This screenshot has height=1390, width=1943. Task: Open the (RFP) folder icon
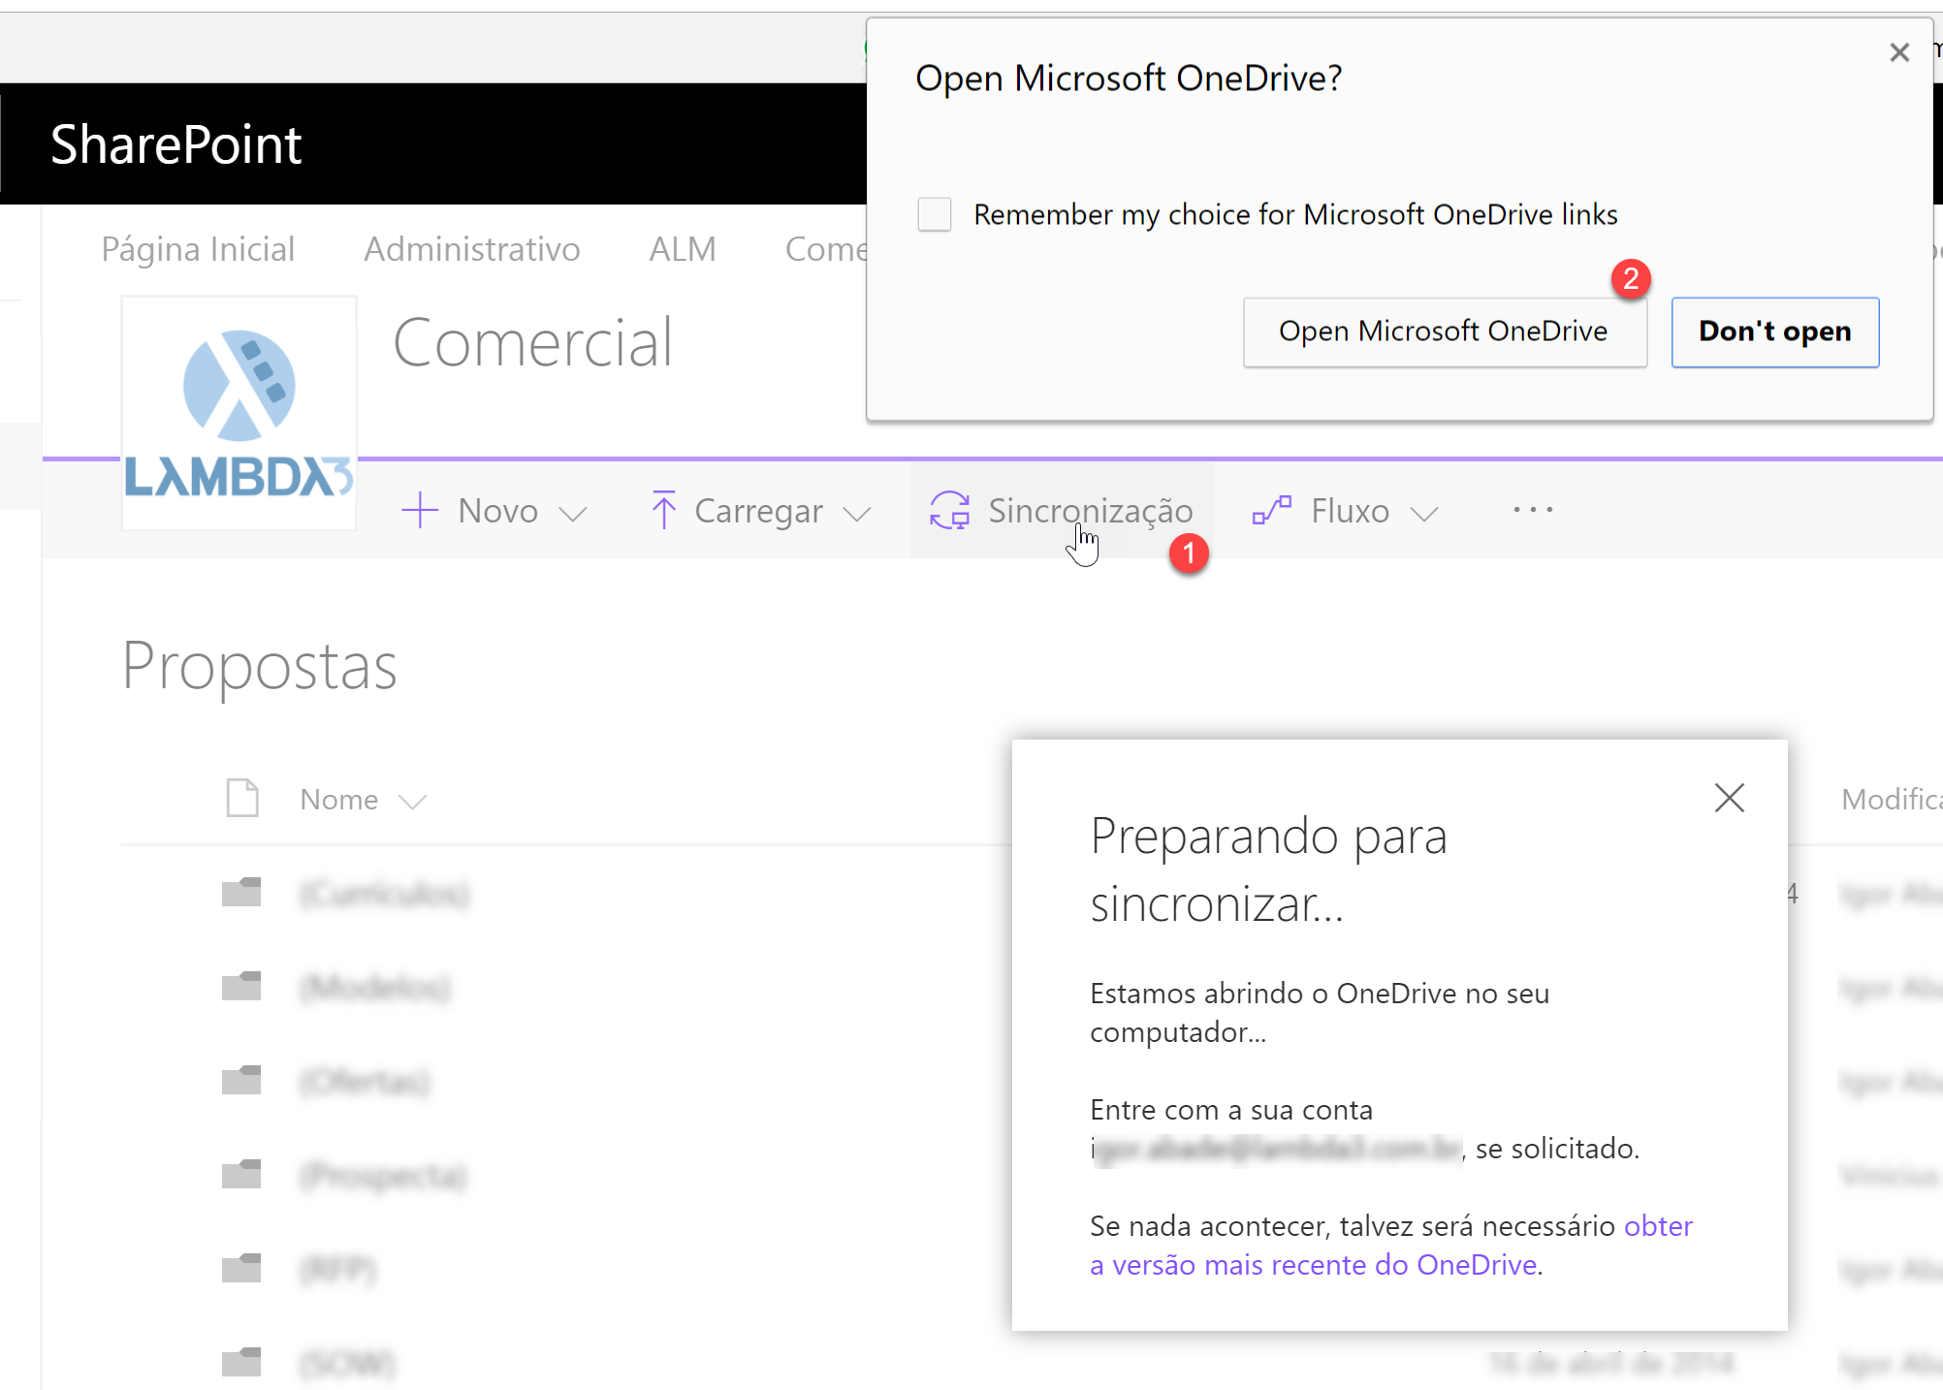241,1268
